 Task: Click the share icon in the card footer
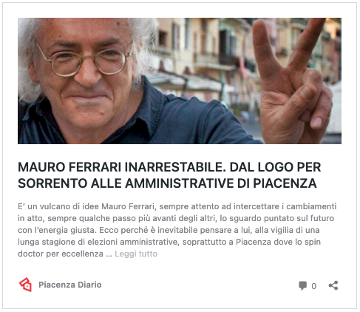[333, 285]
